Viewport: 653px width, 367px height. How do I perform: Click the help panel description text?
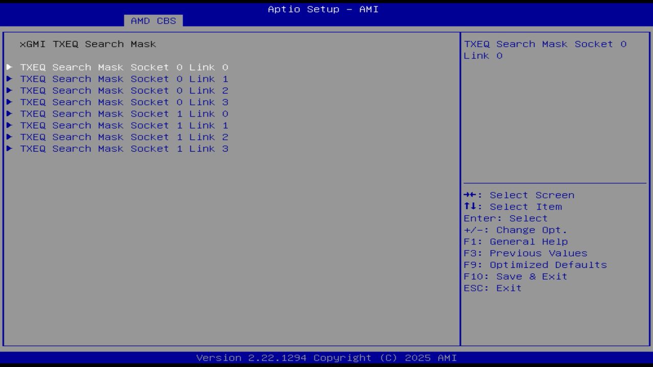544,49
